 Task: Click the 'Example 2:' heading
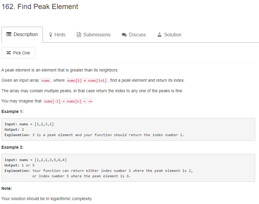tap(13, 147)
